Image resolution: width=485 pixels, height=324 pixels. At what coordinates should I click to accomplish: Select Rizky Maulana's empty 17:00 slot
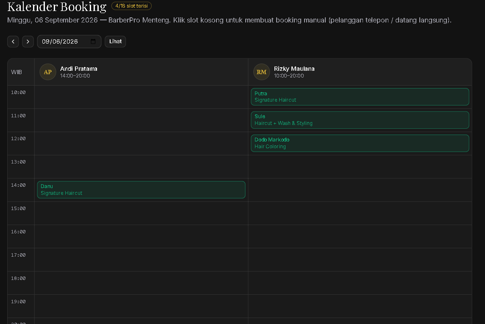point(360,260)
